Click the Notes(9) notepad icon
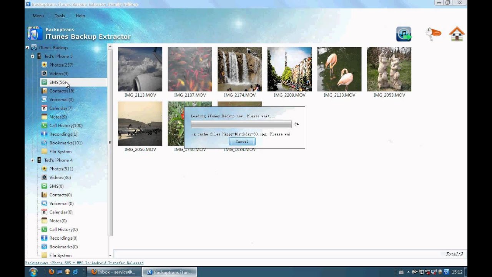492x277 pixels. [44, 117]
